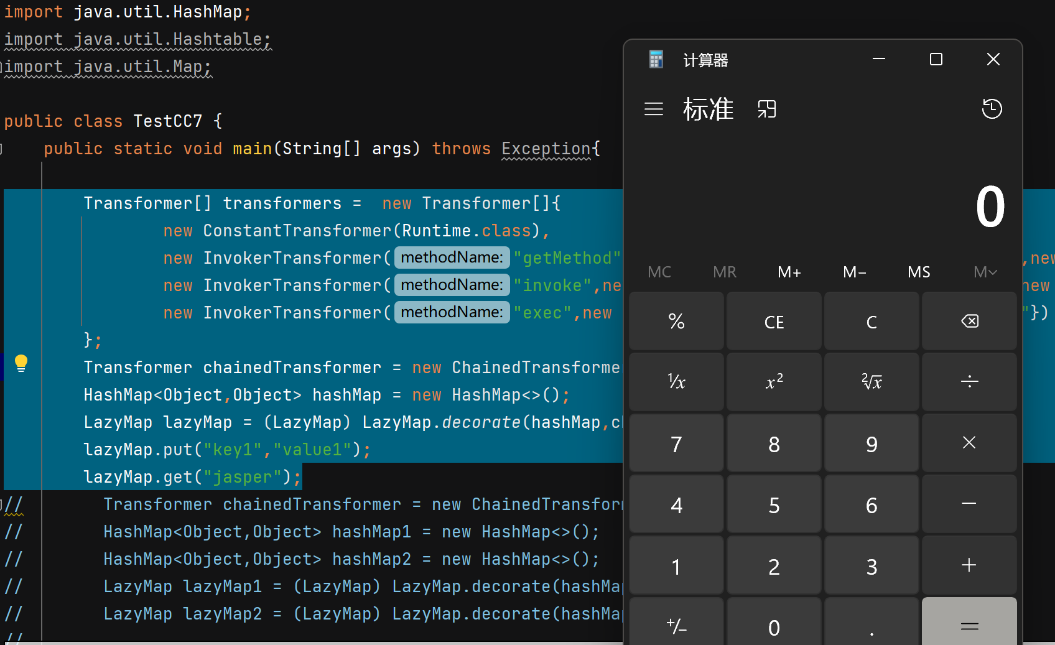Click digit 6 on calculator
This screenshot has height=645, width=1055.
coord(871,504)
